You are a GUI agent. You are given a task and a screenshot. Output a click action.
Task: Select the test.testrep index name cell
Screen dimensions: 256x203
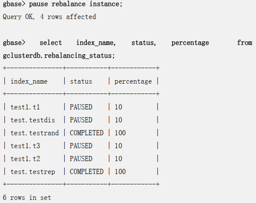[33, 172]
